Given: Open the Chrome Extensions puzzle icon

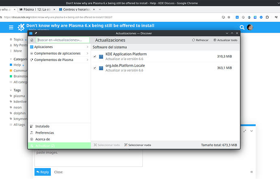Looking at the screenshot, I should tap(267, 17).
